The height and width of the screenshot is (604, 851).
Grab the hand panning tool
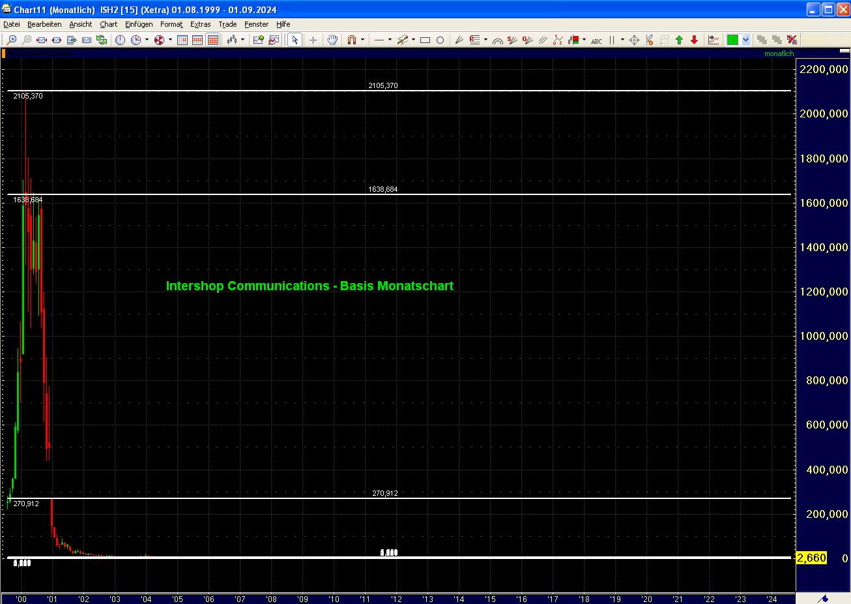332,40
